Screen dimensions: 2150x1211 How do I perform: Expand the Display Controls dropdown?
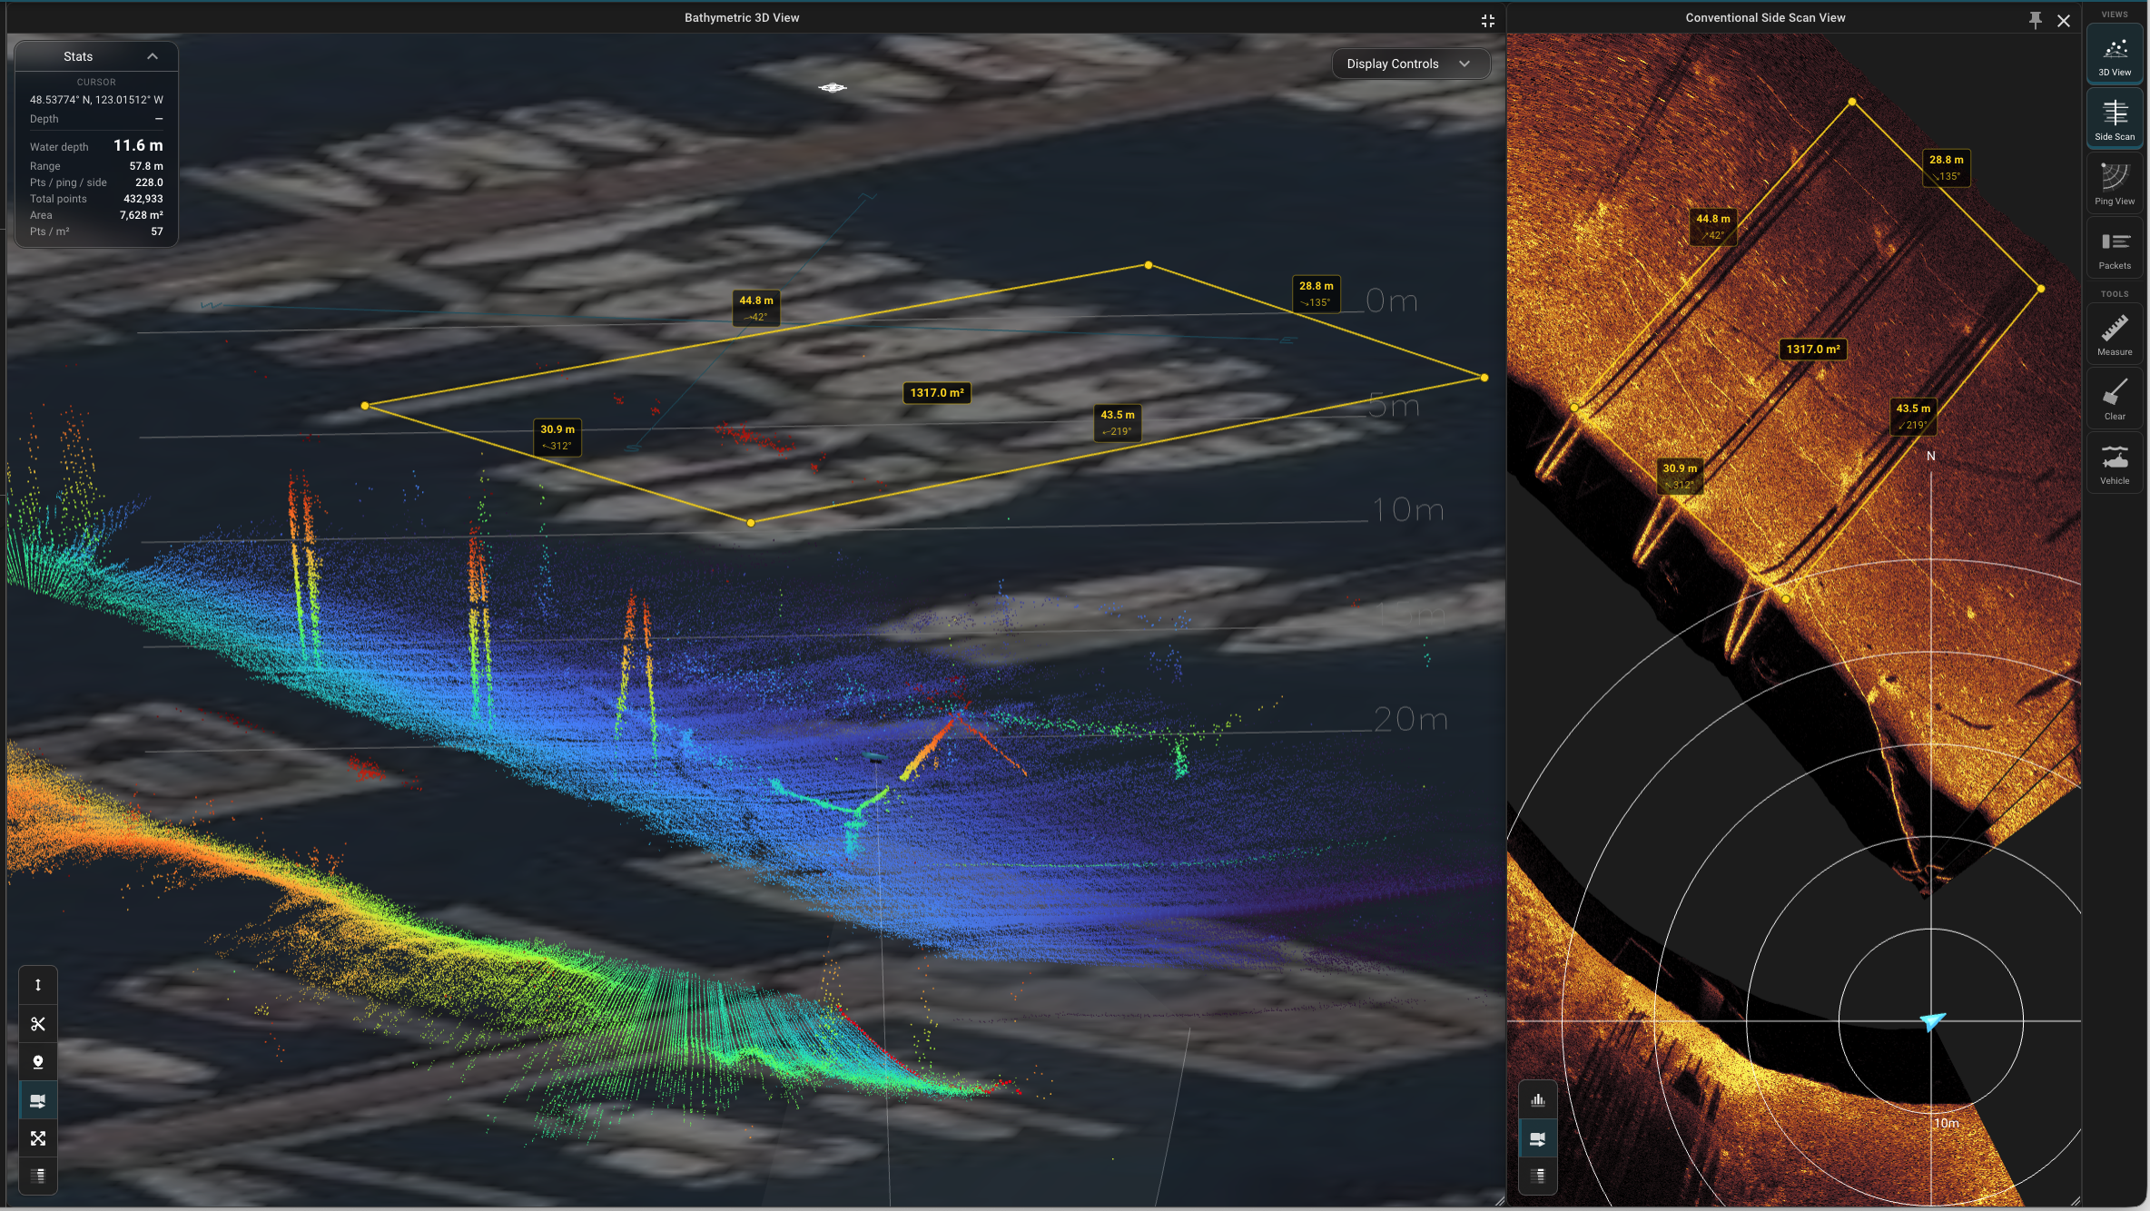point(1411,64)
